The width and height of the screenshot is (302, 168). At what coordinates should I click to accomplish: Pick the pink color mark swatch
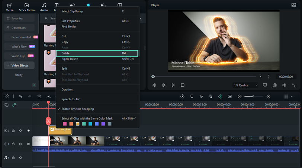(x=65, y=124)
